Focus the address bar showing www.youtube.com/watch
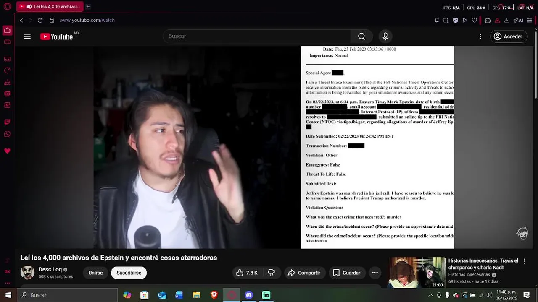Image resolution: width=538 pixels, height=302 pixels. coord(87,20)
